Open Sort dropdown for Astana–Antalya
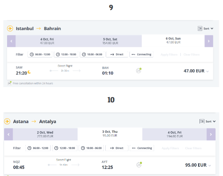This screenshot has width=223, height=176. (207, 121)
